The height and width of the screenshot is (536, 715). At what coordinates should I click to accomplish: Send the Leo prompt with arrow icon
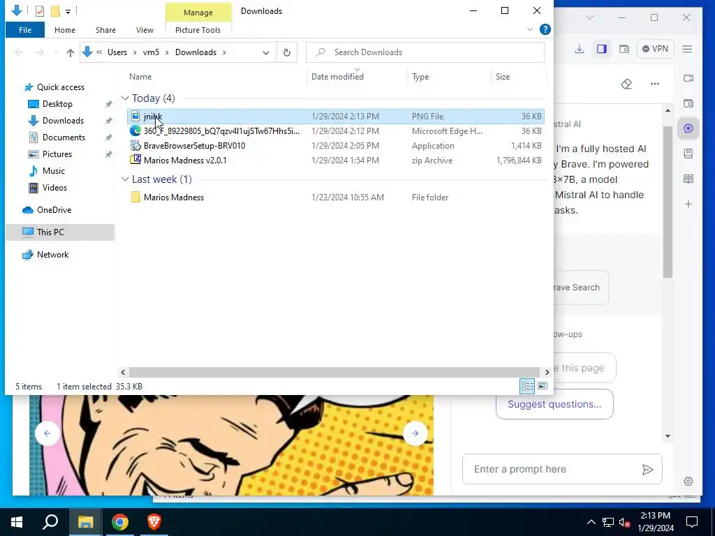click(x=647, y=470)
